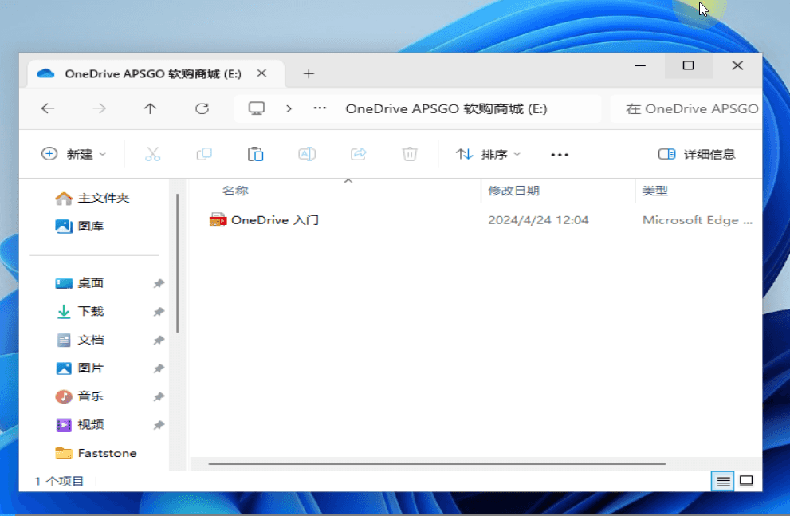
Task: Toggle the 详细信息 details pane
Action: 697,154
